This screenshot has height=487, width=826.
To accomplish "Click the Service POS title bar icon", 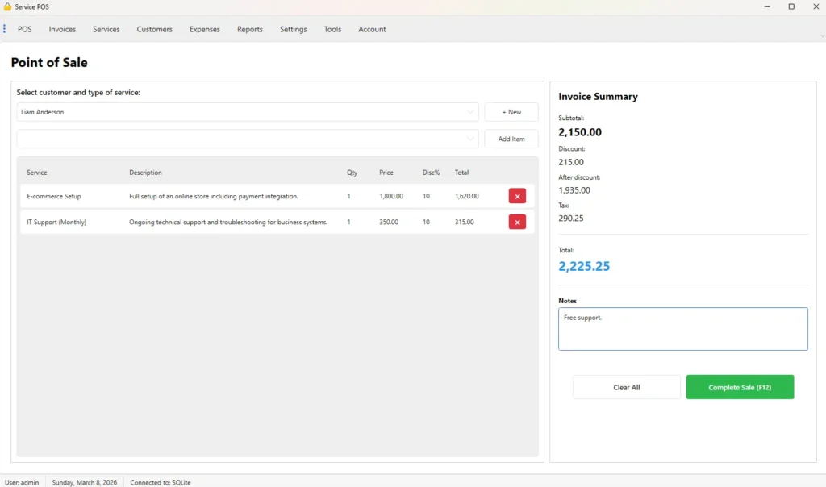I will click(x=6, y=6).
